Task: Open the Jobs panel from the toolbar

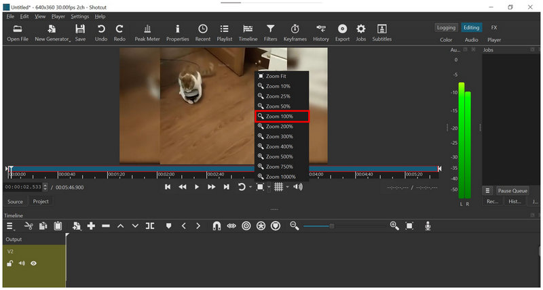Action: click(x=361, y=33)
